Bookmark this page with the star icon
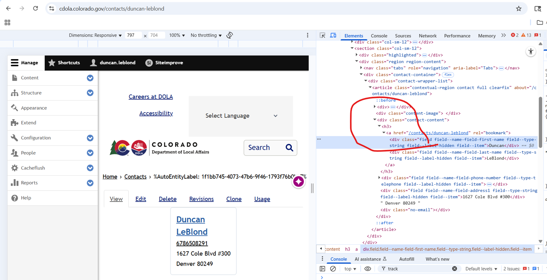 [519, 9]
